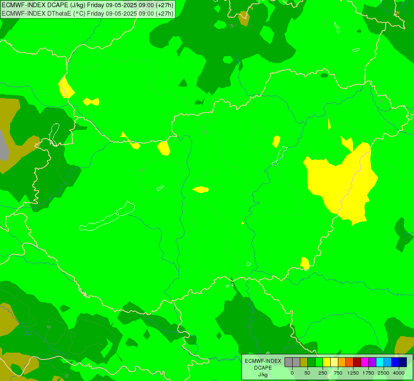The image size is (414, 381).
Task: Click the pure blue legend swatch
Action: coord(395,362)
